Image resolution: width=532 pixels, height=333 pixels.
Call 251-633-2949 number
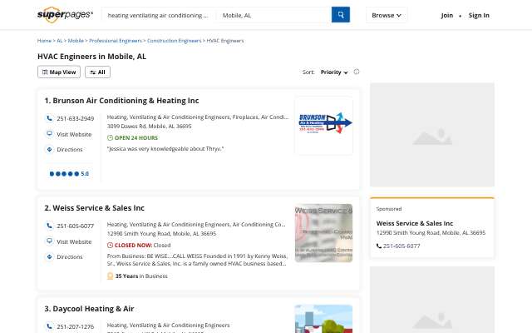pyautogui.click(x=76, y=118)
